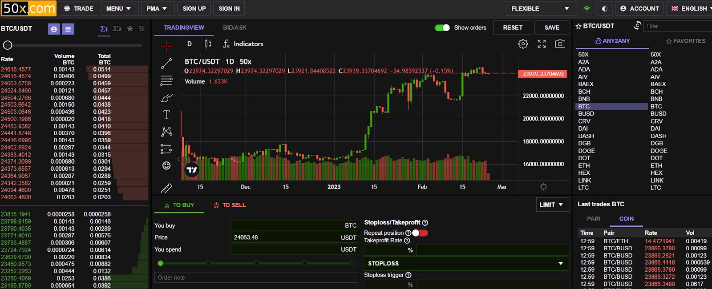Image resolution: width=712 pixels, height=289 pixels.
Task: Favorite the BTC/USDT pair star
Action: tap(578, 26)
